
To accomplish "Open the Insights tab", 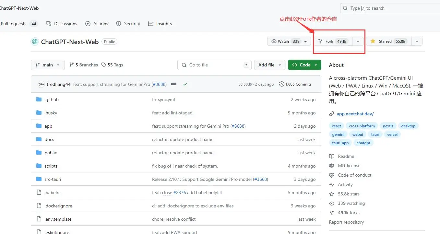I will coord(160,23).
